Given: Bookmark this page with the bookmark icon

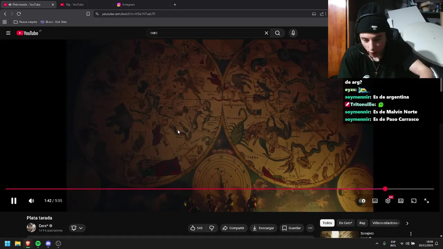Looking at the screenshot, I should [x=88, y=14].
